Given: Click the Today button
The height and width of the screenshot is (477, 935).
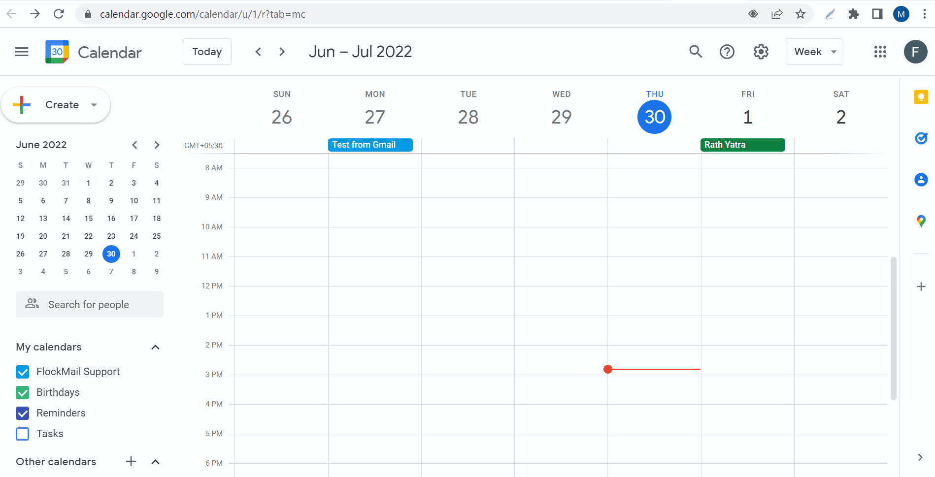Looking at the screenshot, I should (x=207, y=52).
